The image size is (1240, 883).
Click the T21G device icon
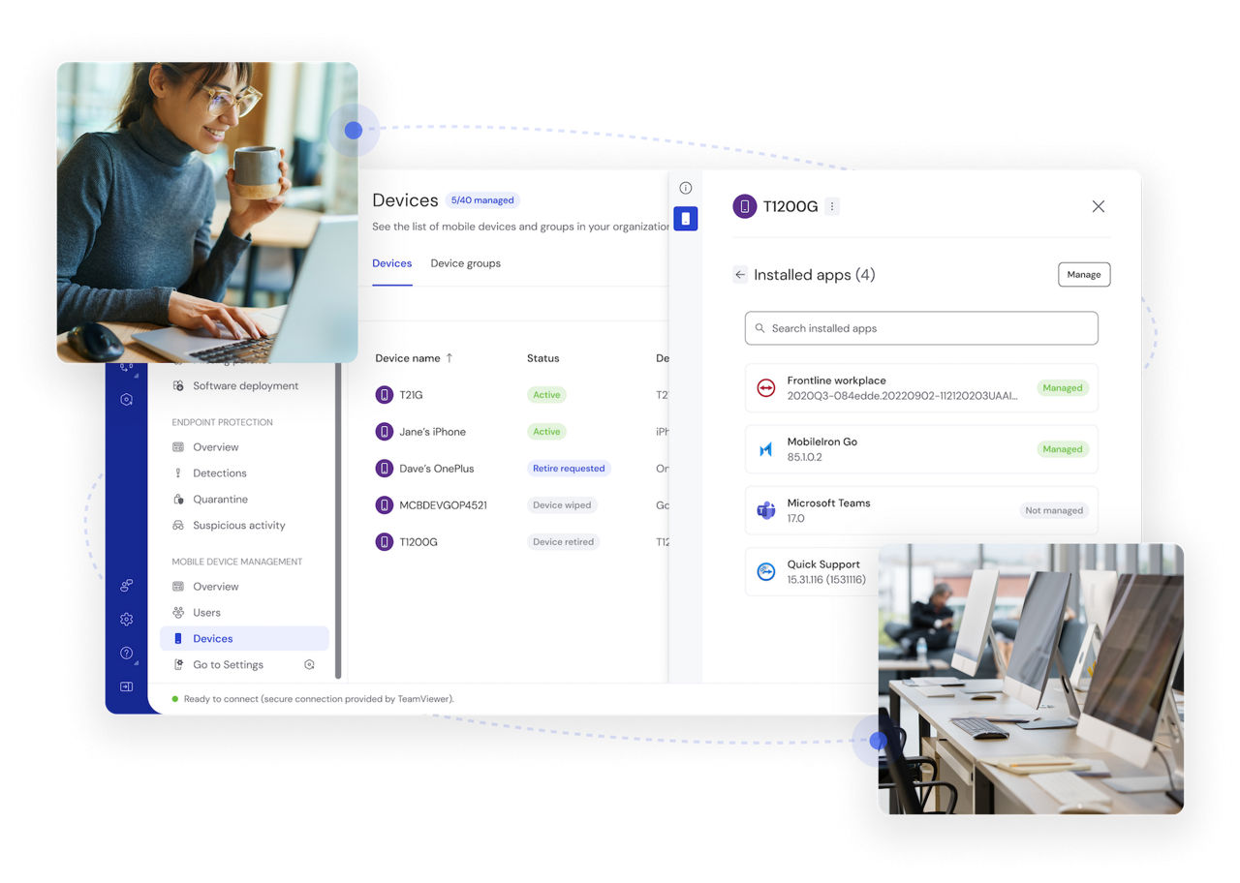click(x=385, y=395)
